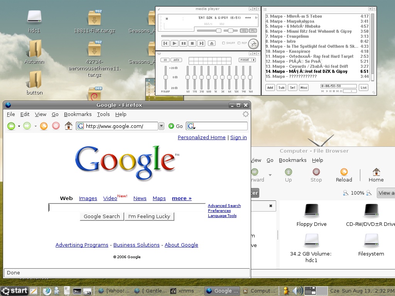This screenshot has width=395, height=296.
Task: Toggle the REP repeat checkbox in the media player
Action: click(239, 43)
